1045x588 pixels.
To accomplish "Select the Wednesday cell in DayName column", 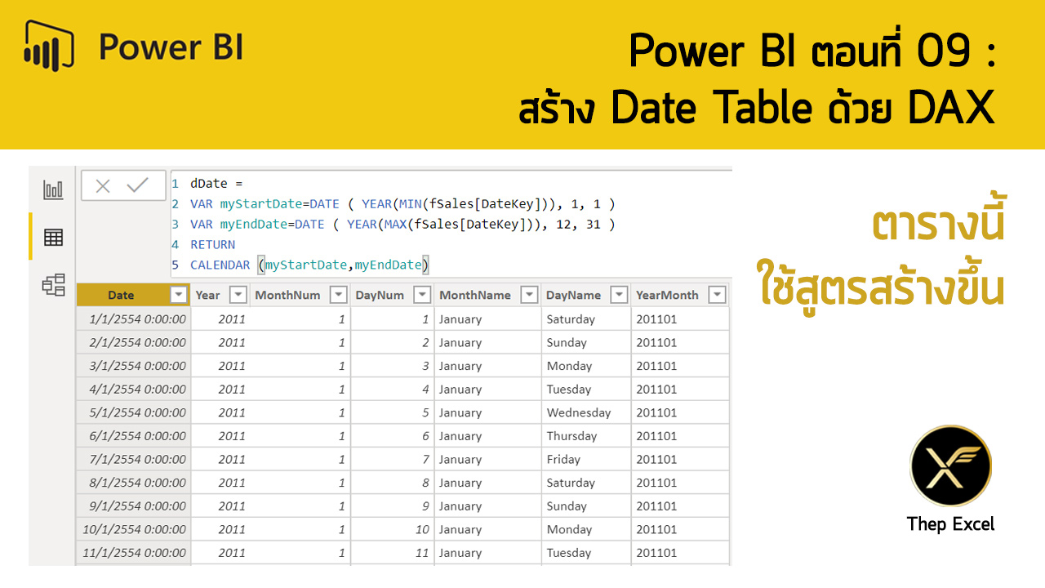I will (x=578, y=412).
